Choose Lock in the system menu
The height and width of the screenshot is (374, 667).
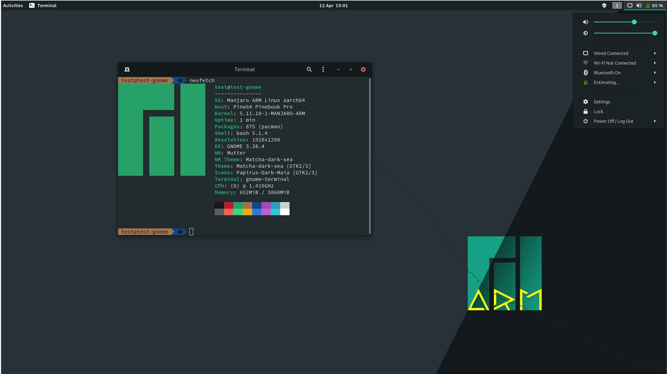[619, 112]
